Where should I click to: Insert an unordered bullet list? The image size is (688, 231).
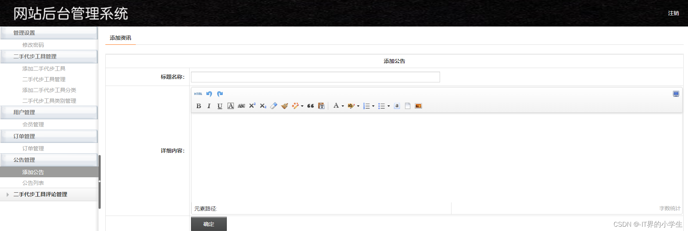point(382,106)
